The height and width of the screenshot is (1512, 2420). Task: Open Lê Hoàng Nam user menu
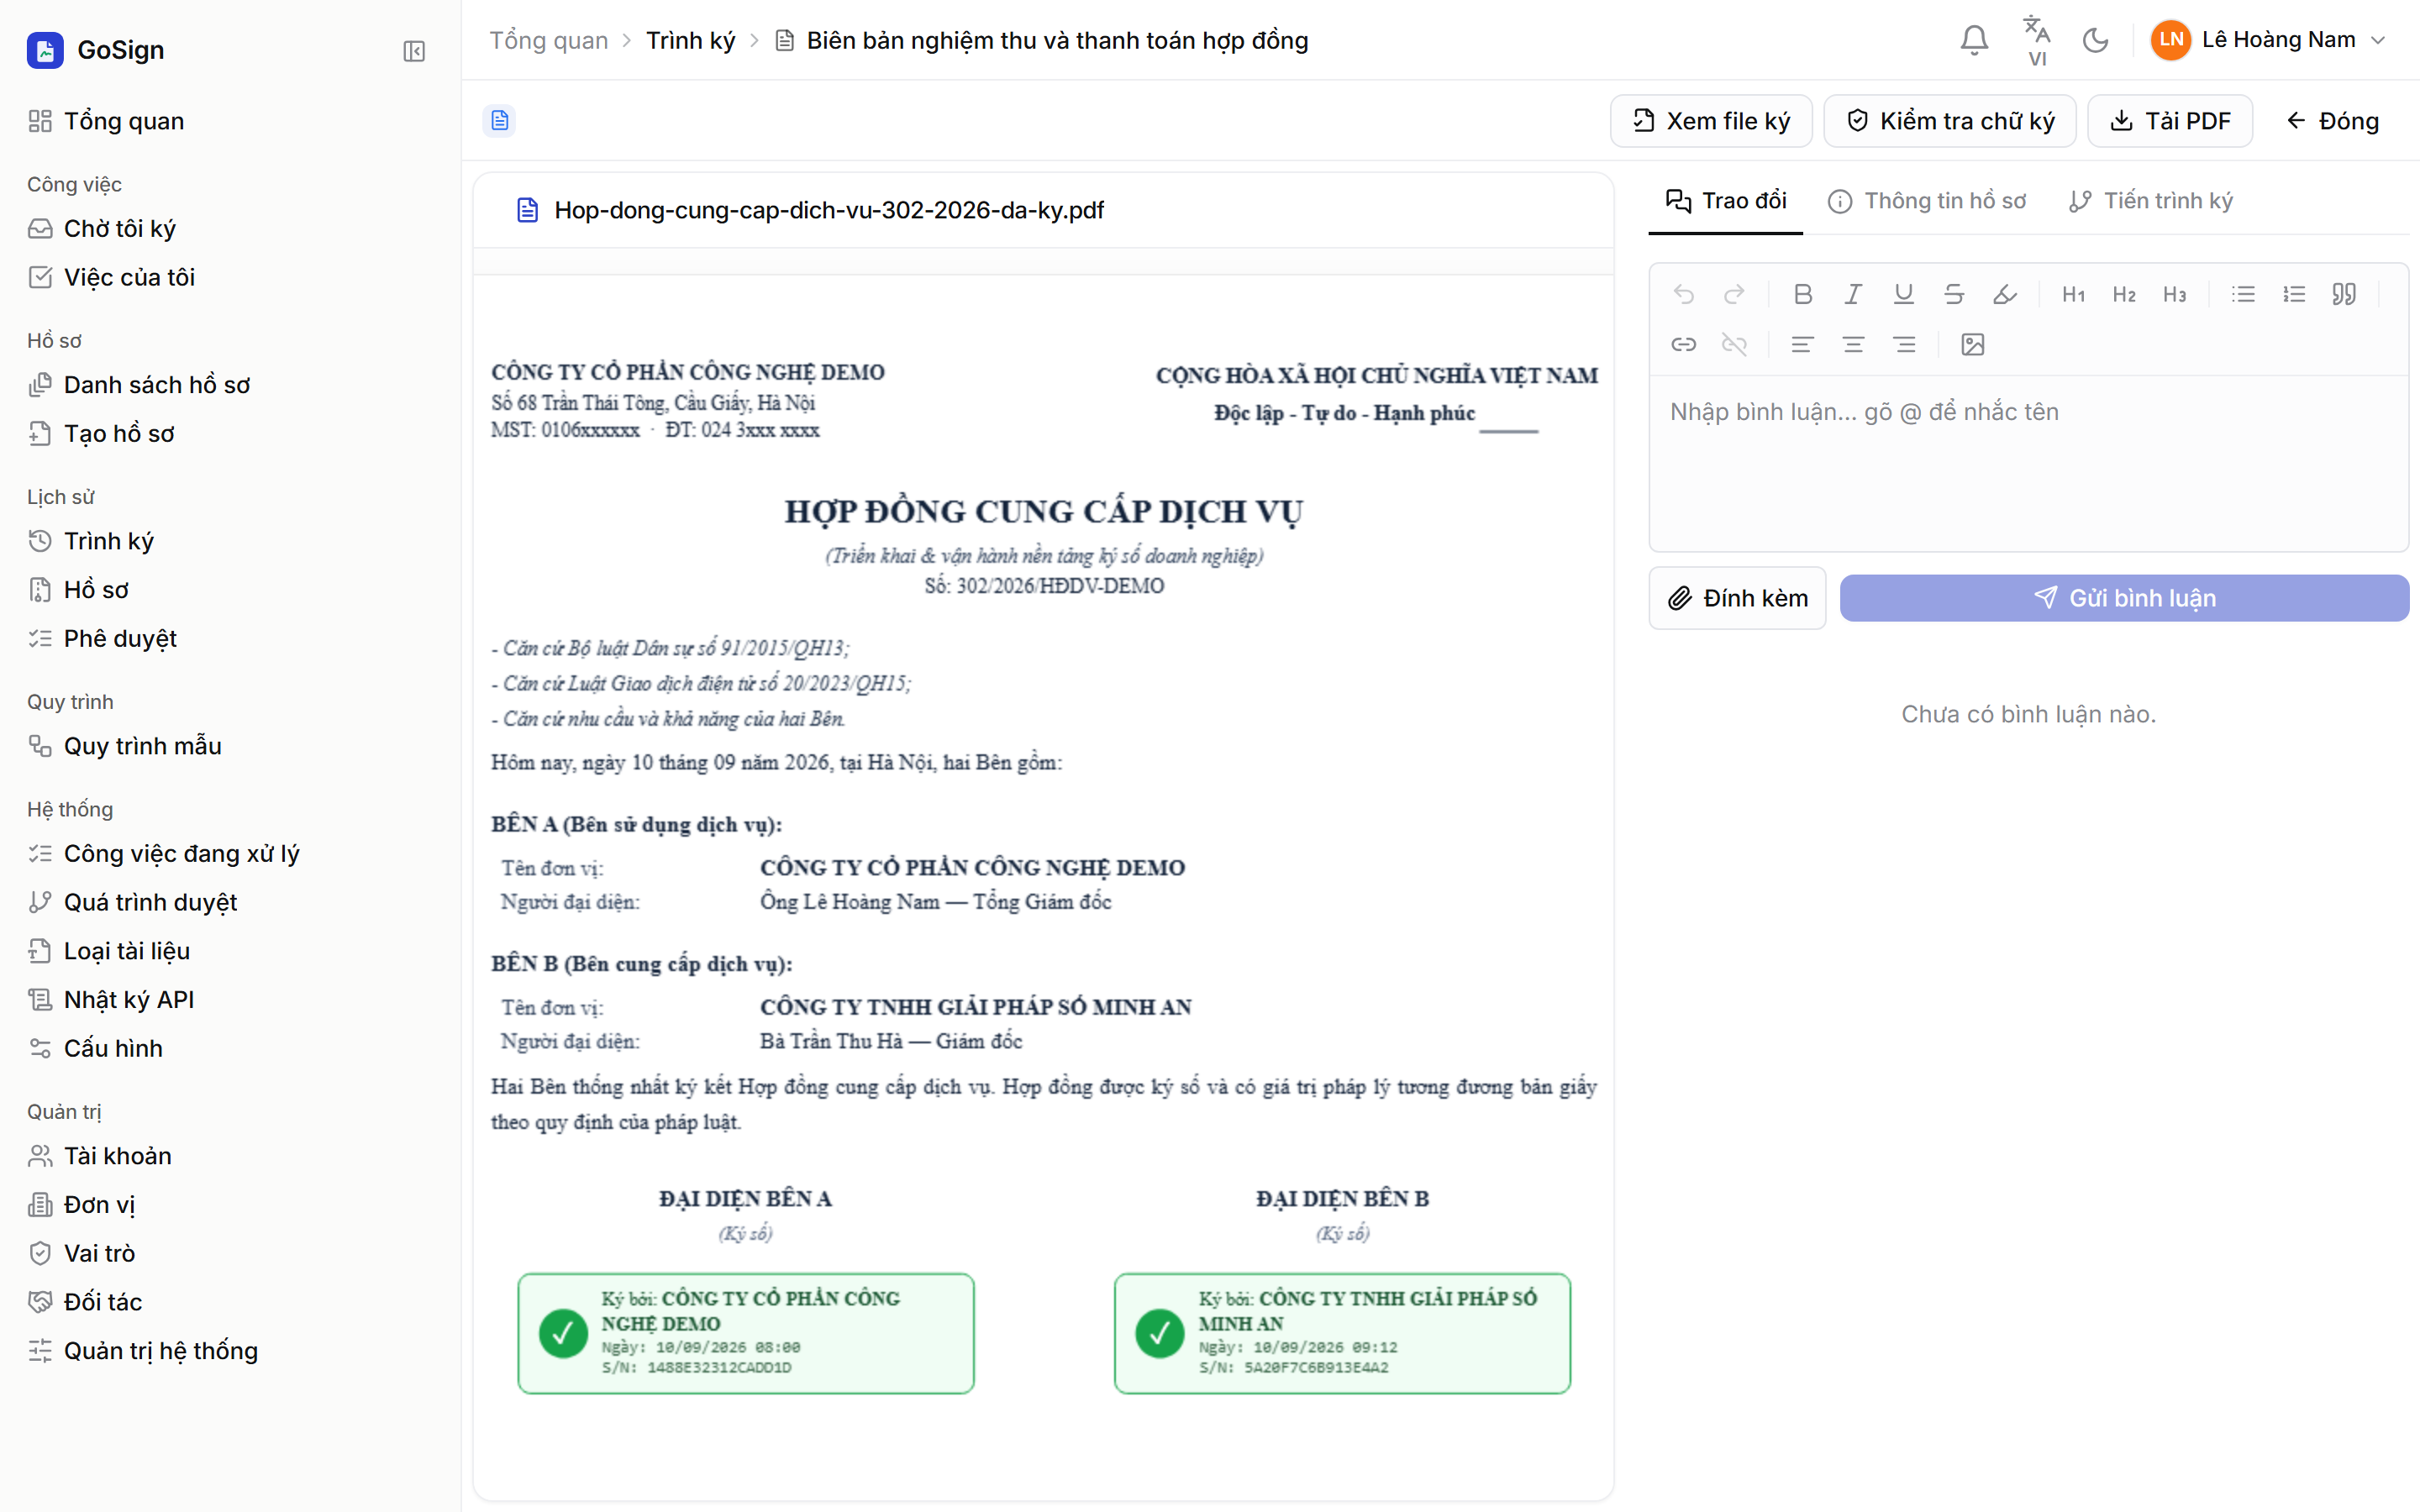point(2268,40)
